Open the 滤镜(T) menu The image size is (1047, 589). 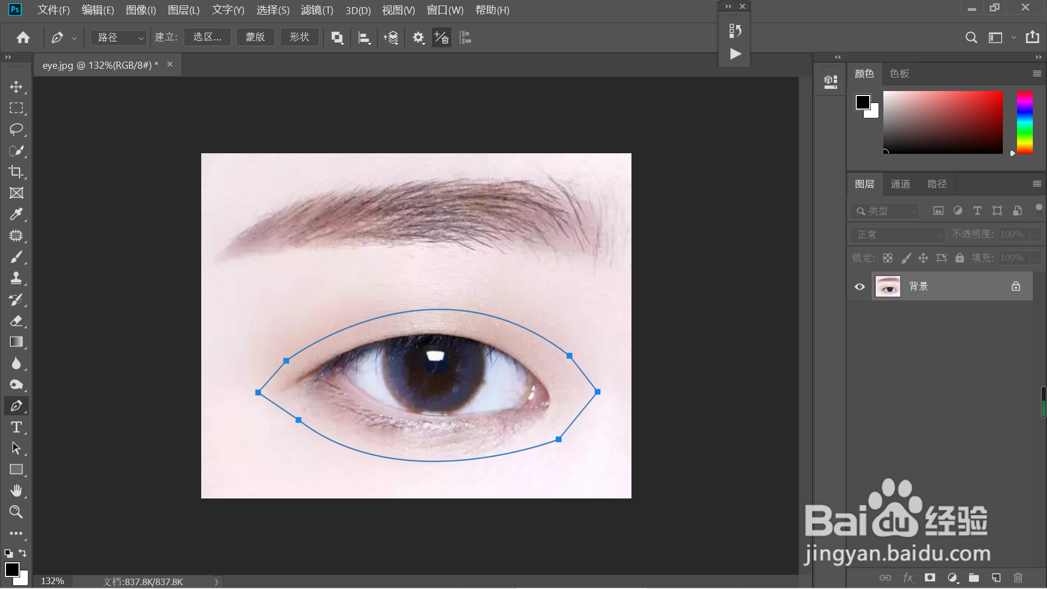pyautogui.click(x=316, y=10)
